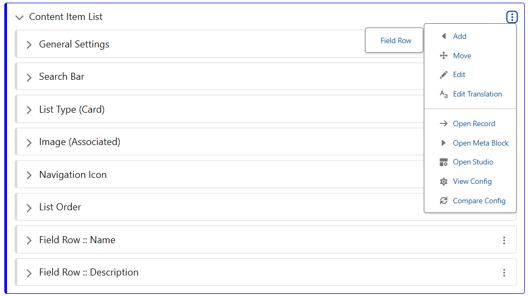The height and width of the screenshot is (296, 528).
Task: Click the View Config gear icon
Action: (x=444, y=182)
